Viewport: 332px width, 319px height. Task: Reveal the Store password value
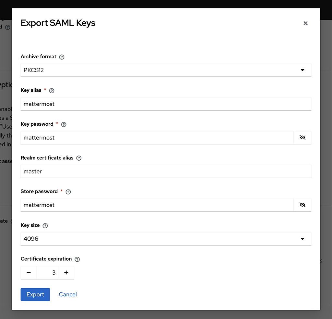[302, 205]
